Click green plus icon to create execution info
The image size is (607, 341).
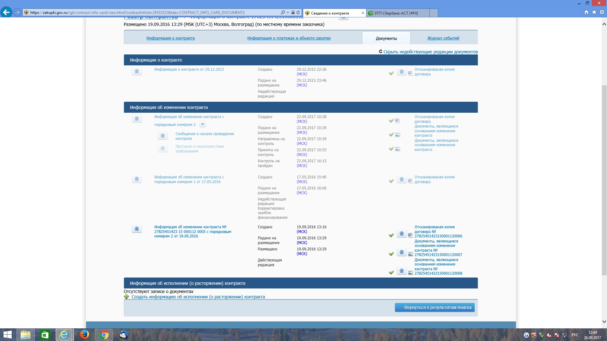click(126, 297)
